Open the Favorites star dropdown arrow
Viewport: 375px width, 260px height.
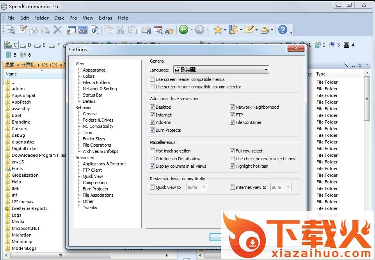pyautogui.click(x=225, y=30)
